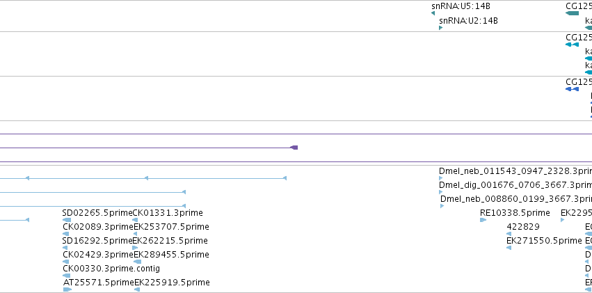Click the Dmel_neb_008860_0199_3667.3prime label
The height and width of the screenshot is (293, 592).
pos(515,199)
